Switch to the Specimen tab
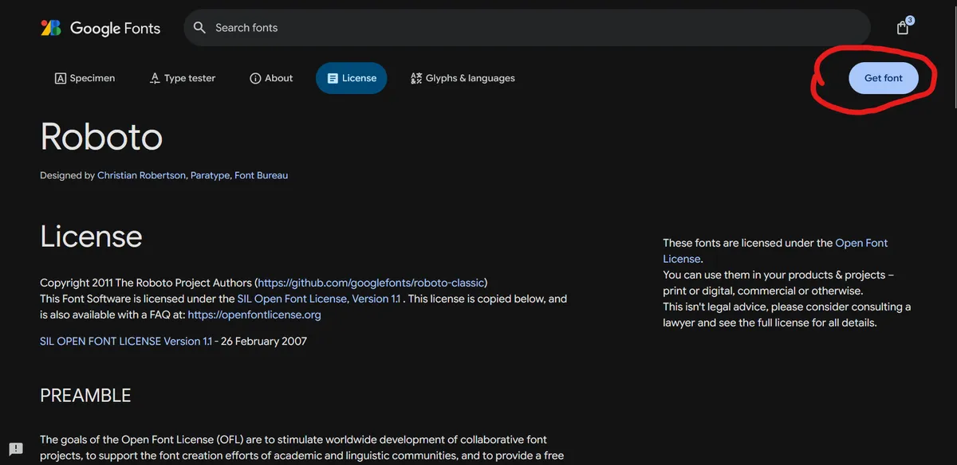Image resolution: width=957 pixels, height=465 pixels. pos(85,78)
